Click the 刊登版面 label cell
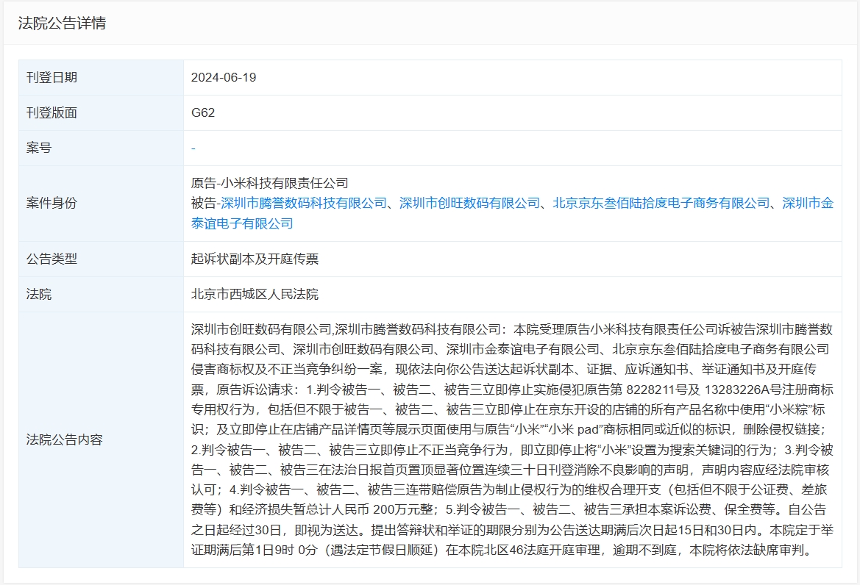Screen dimensions: 860x585 pos(101,113)
